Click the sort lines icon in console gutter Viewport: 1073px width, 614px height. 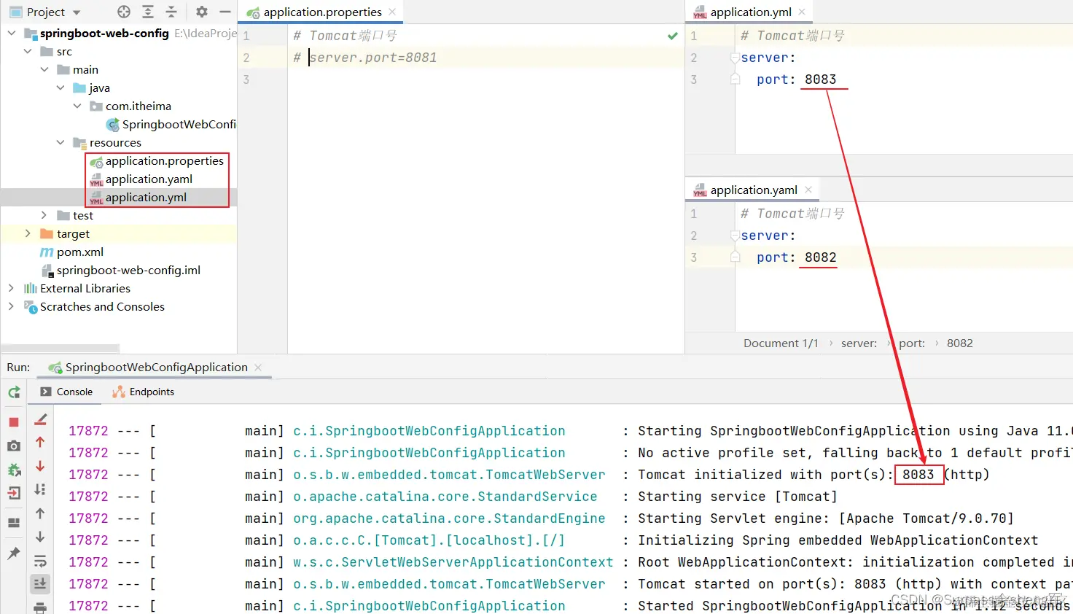tap(40, 489)
